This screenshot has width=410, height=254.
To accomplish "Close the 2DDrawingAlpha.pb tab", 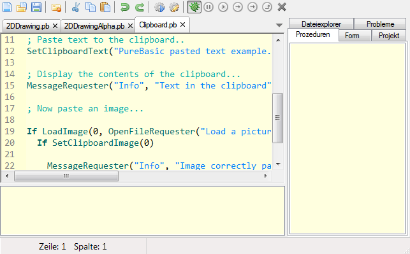I will 130,26.
